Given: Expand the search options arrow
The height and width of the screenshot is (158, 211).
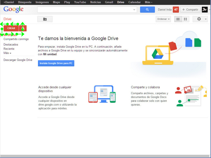Looking at the screenshot, I should pyautogui.click(x=134, y=10).
